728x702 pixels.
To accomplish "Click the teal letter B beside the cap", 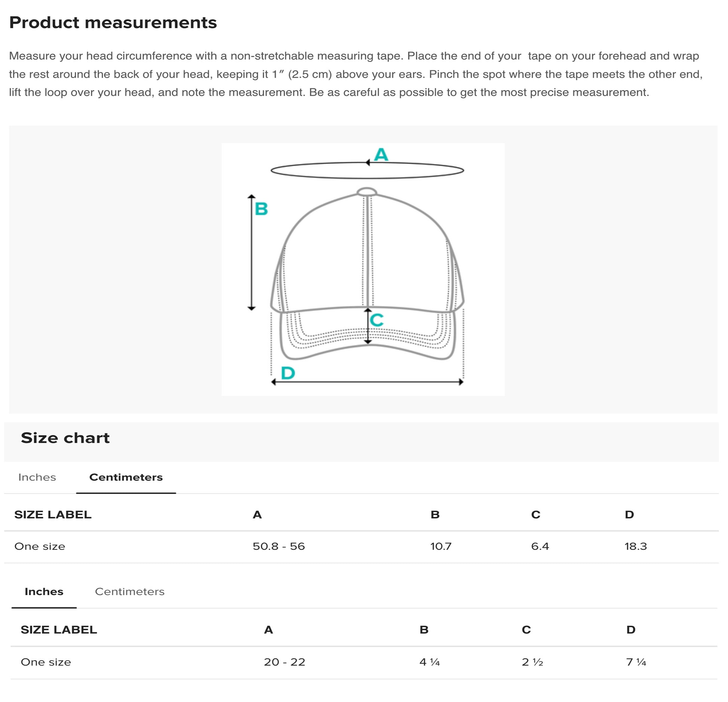I will [261, 209].
